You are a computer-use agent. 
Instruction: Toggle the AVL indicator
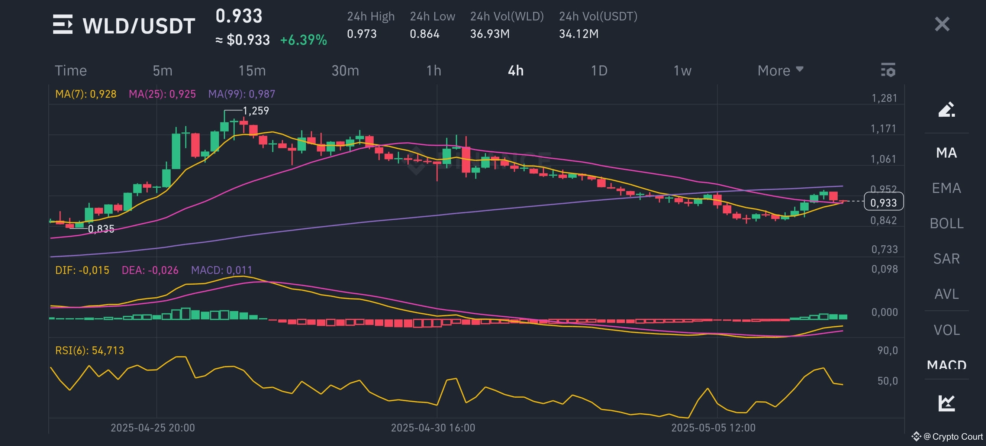coord(946,294)
